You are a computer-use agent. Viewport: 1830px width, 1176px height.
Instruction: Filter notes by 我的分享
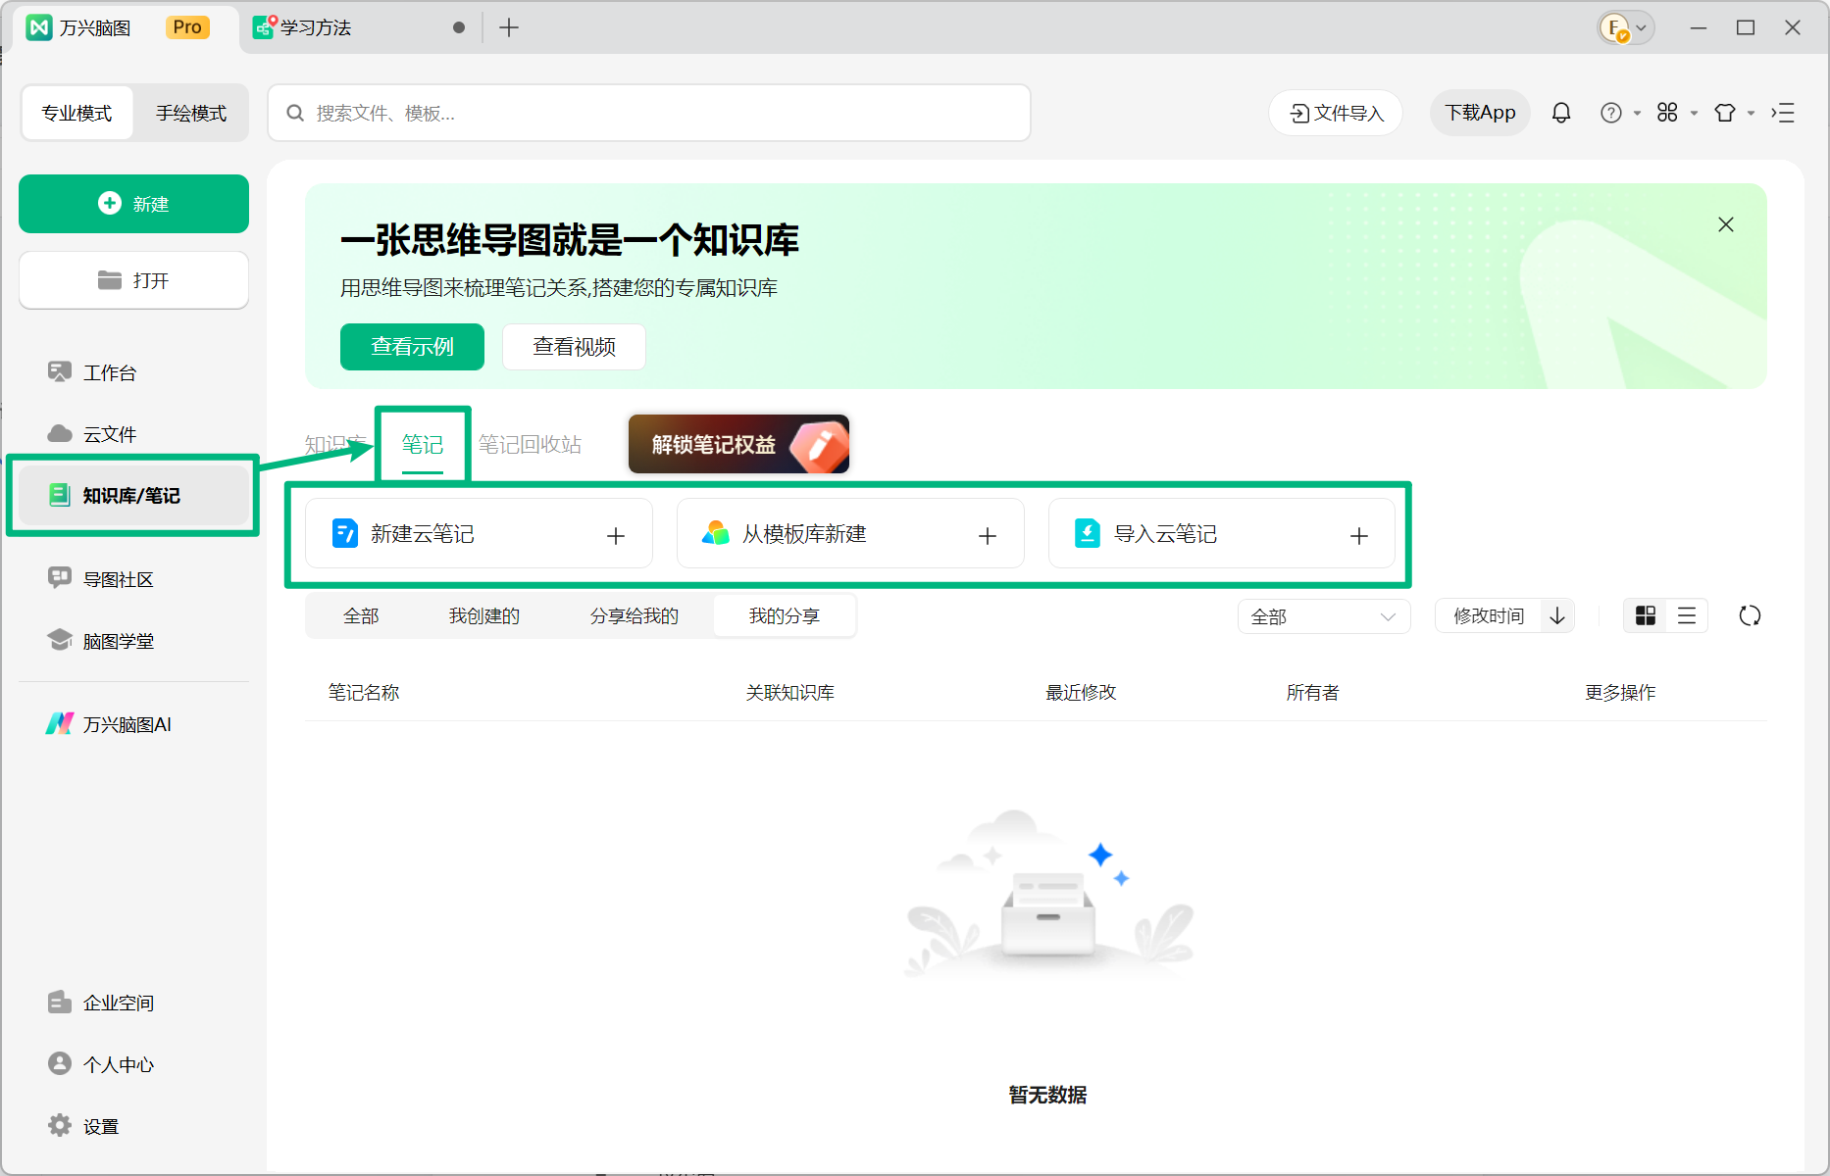click(785, 616)
